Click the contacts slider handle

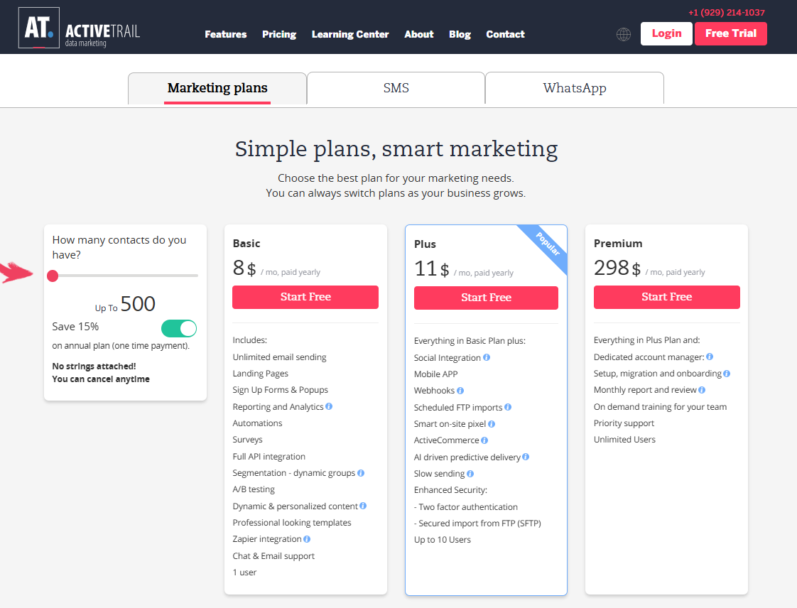click(x=53, y=276)
